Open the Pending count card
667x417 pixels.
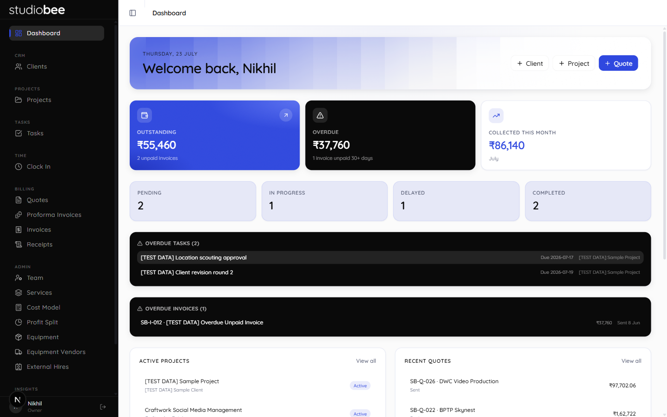point(193,201)
